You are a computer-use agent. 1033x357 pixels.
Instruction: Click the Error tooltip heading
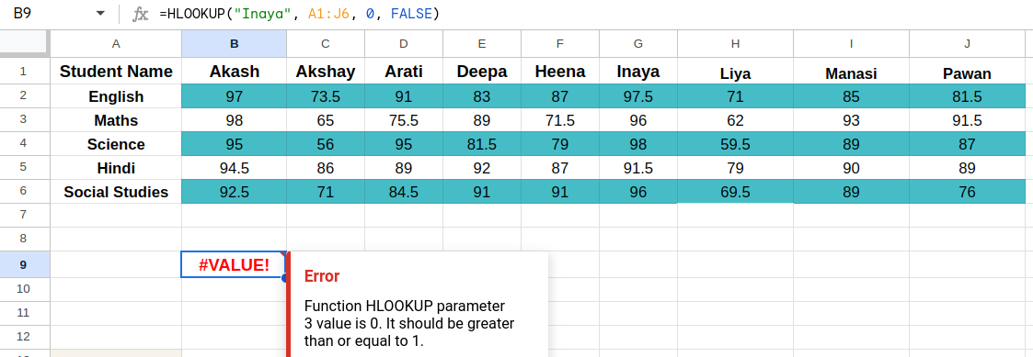coord(322,276)
